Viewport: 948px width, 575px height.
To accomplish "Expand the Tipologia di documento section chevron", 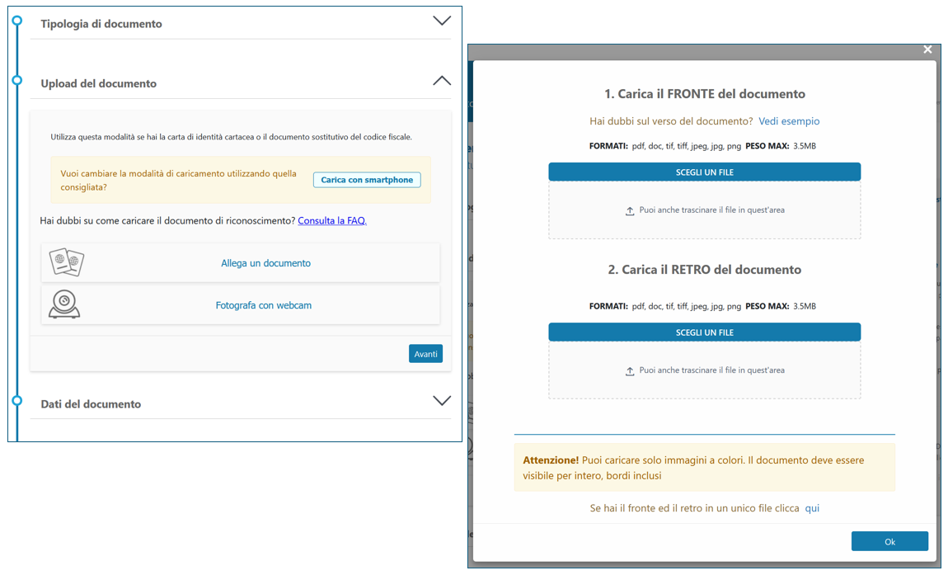I will coord(442,21).
